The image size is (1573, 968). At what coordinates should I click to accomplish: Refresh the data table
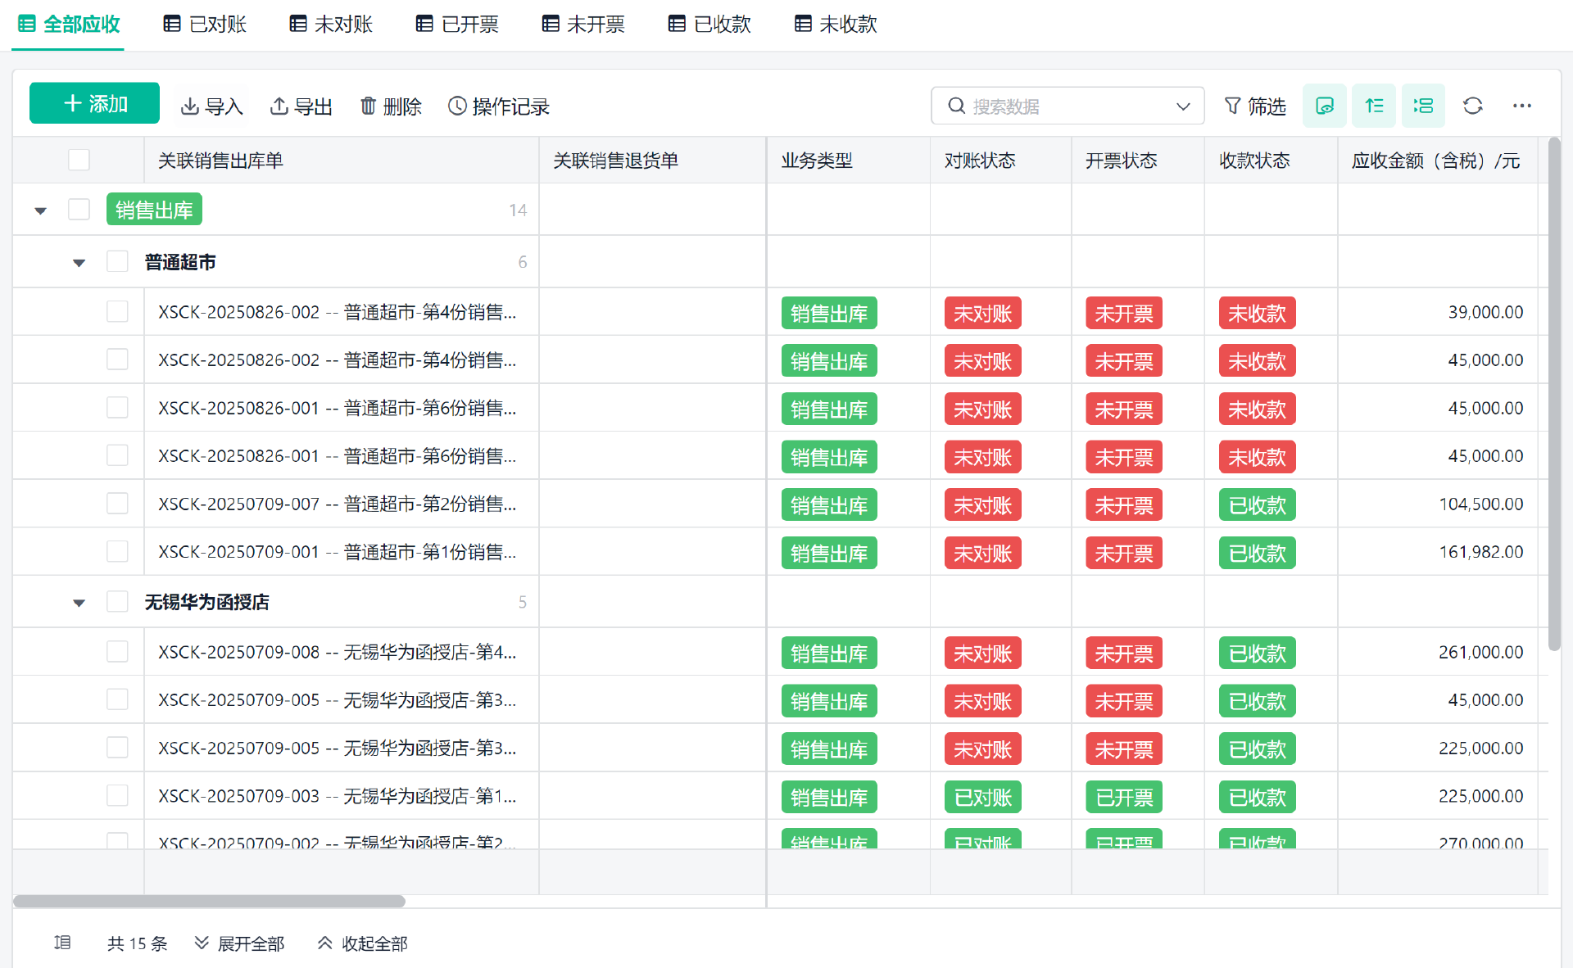(x=1472, y=106)
